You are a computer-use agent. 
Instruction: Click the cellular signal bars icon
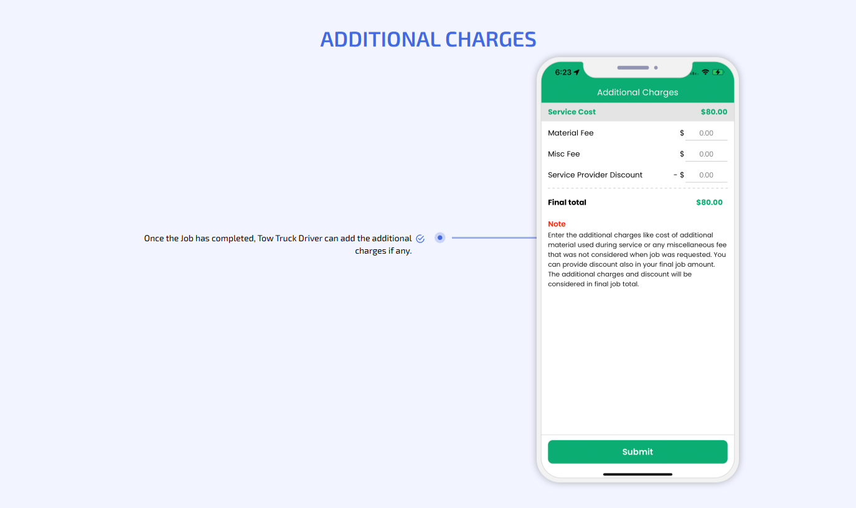694,73
